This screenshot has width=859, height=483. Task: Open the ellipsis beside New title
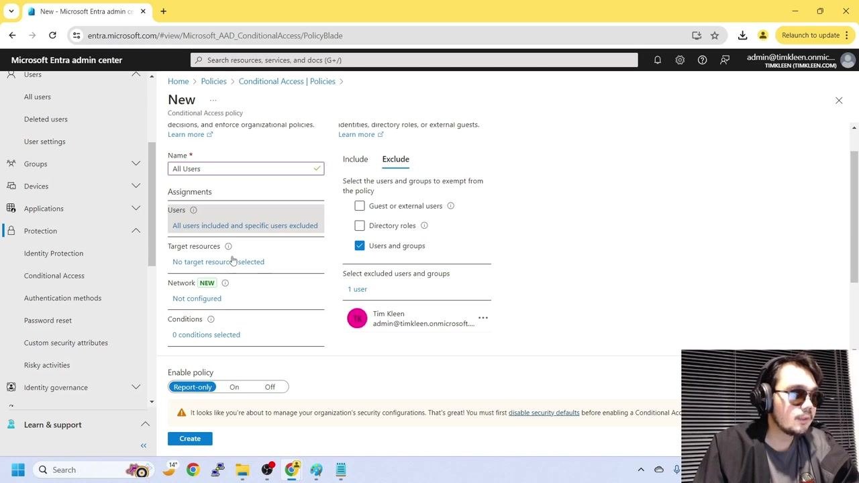[213, 100]
